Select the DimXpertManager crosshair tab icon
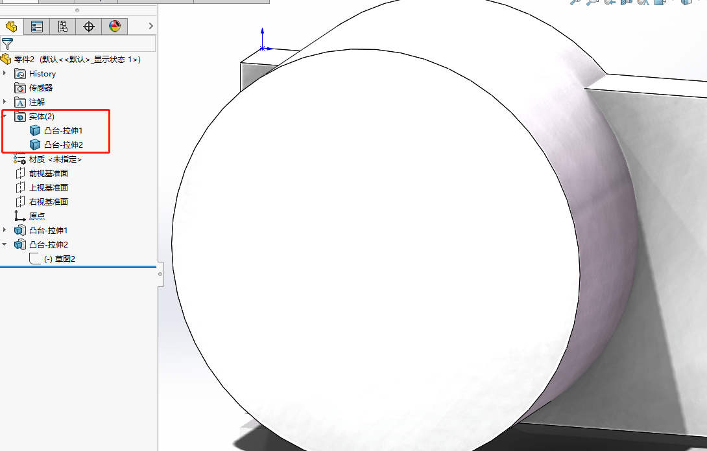Image resolution: width=707 pixels, height=451 pixels. (x=89, y=27)
